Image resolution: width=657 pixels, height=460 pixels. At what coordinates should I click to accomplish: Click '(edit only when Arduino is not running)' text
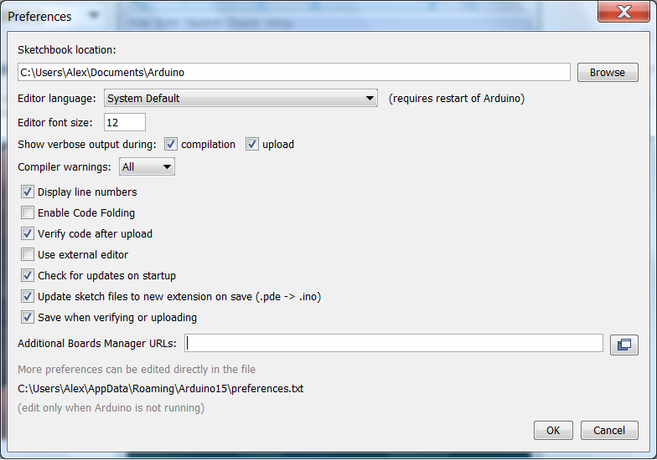[x=111, y=408]
